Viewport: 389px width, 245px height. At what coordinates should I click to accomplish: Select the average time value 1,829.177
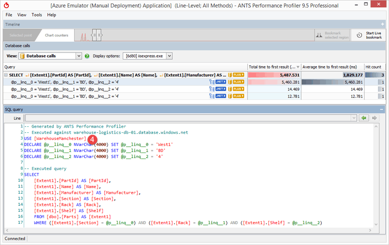coord(353,75)
